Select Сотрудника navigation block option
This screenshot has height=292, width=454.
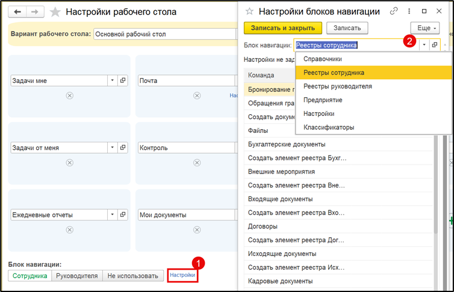(30, 276)
